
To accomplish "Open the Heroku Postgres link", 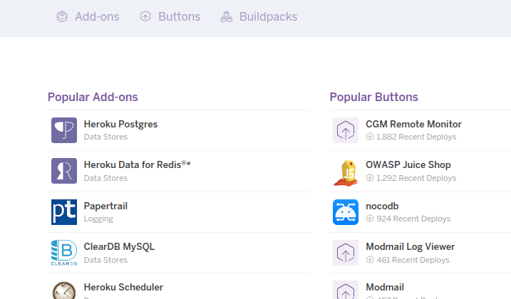I will point(120,124).
